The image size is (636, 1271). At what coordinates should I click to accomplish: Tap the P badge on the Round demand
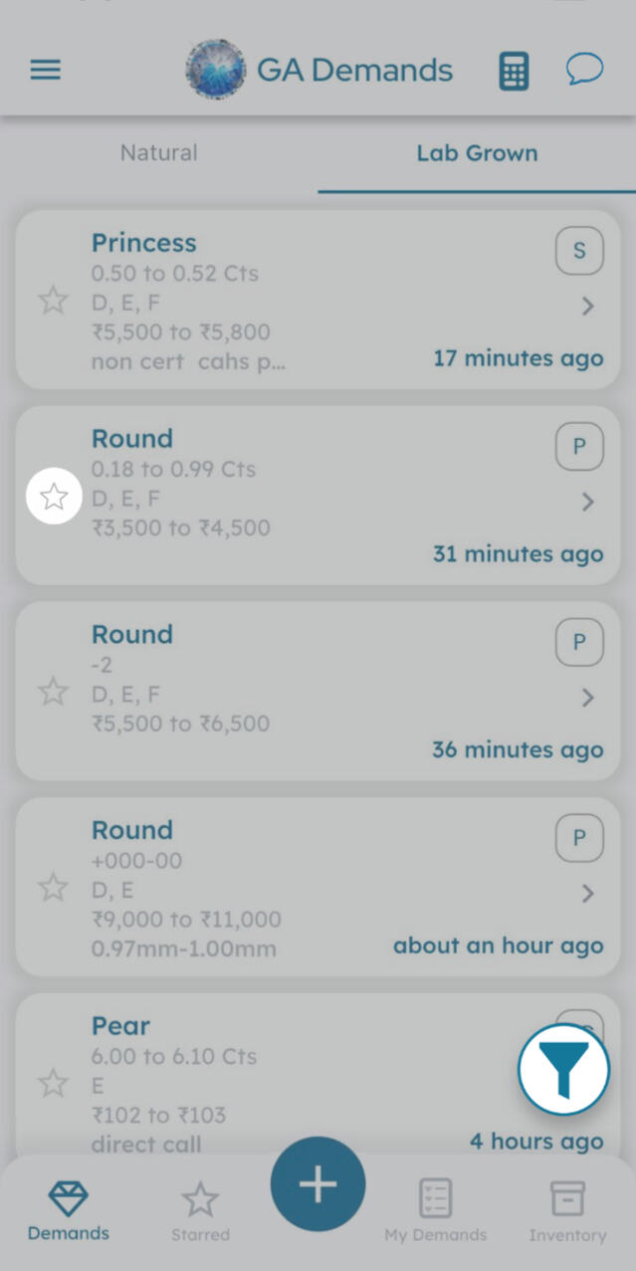click(579, 446)
